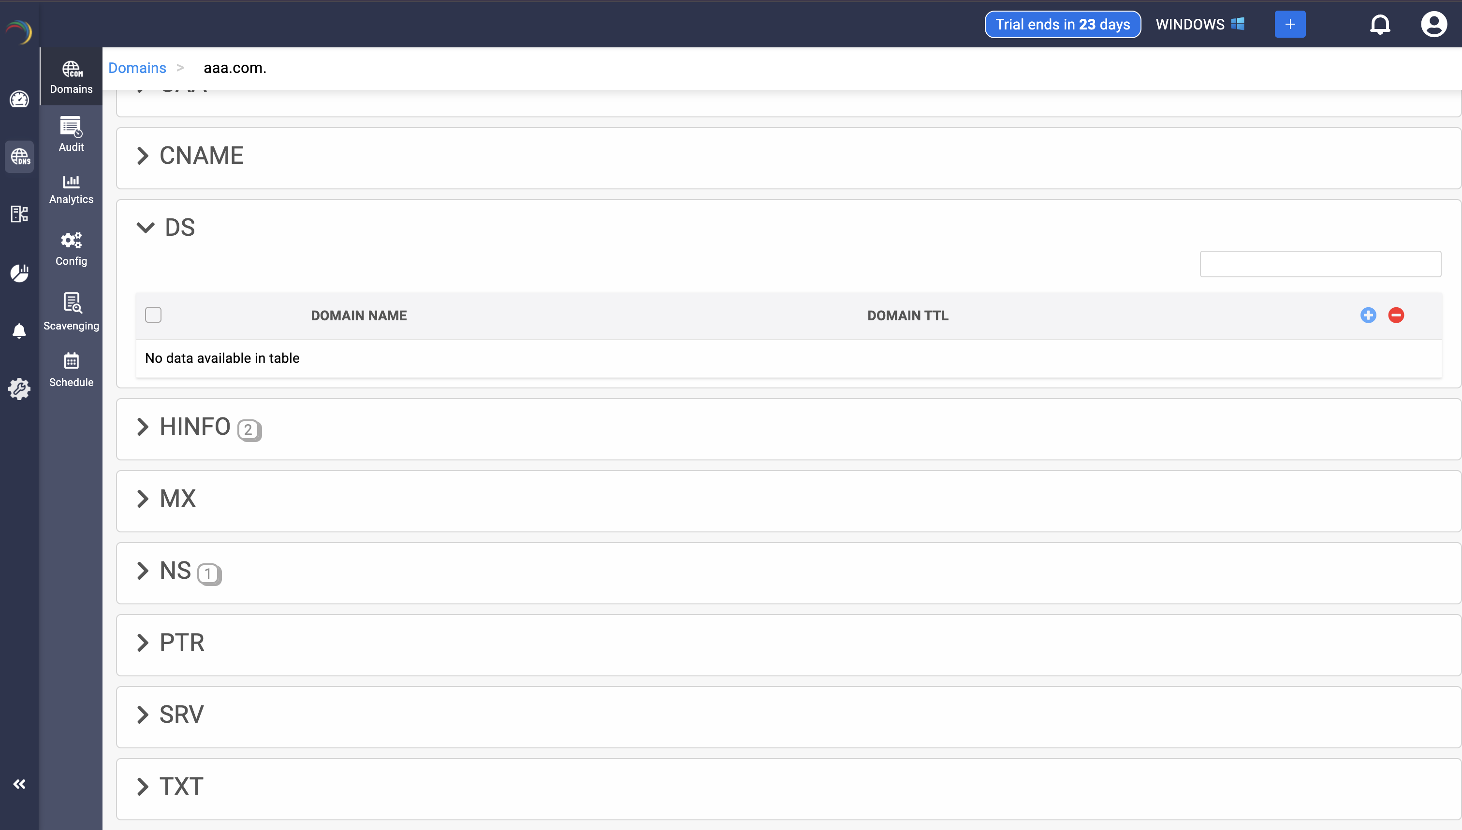Click the wrench gear settings icon in left rail
This screenshot has width=1462, height=830.
pyautogui.click(x=19, y=389)
